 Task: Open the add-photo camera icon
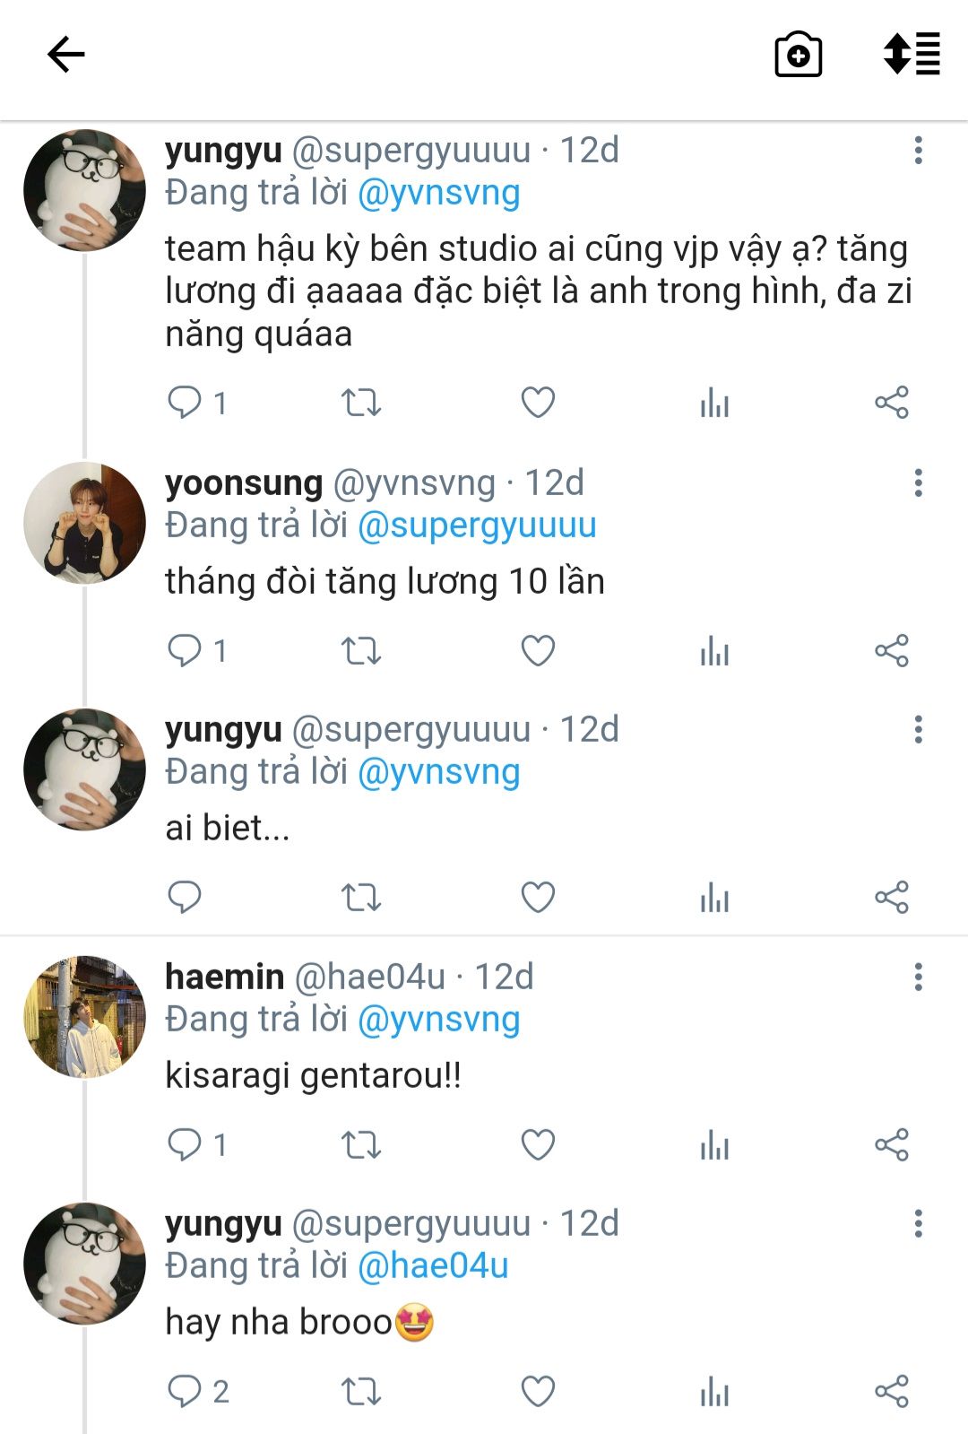(798, 55)
